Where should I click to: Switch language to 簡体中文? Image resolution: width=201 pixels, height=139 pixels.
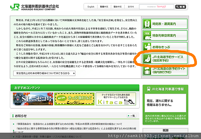(x=118, y=7)
